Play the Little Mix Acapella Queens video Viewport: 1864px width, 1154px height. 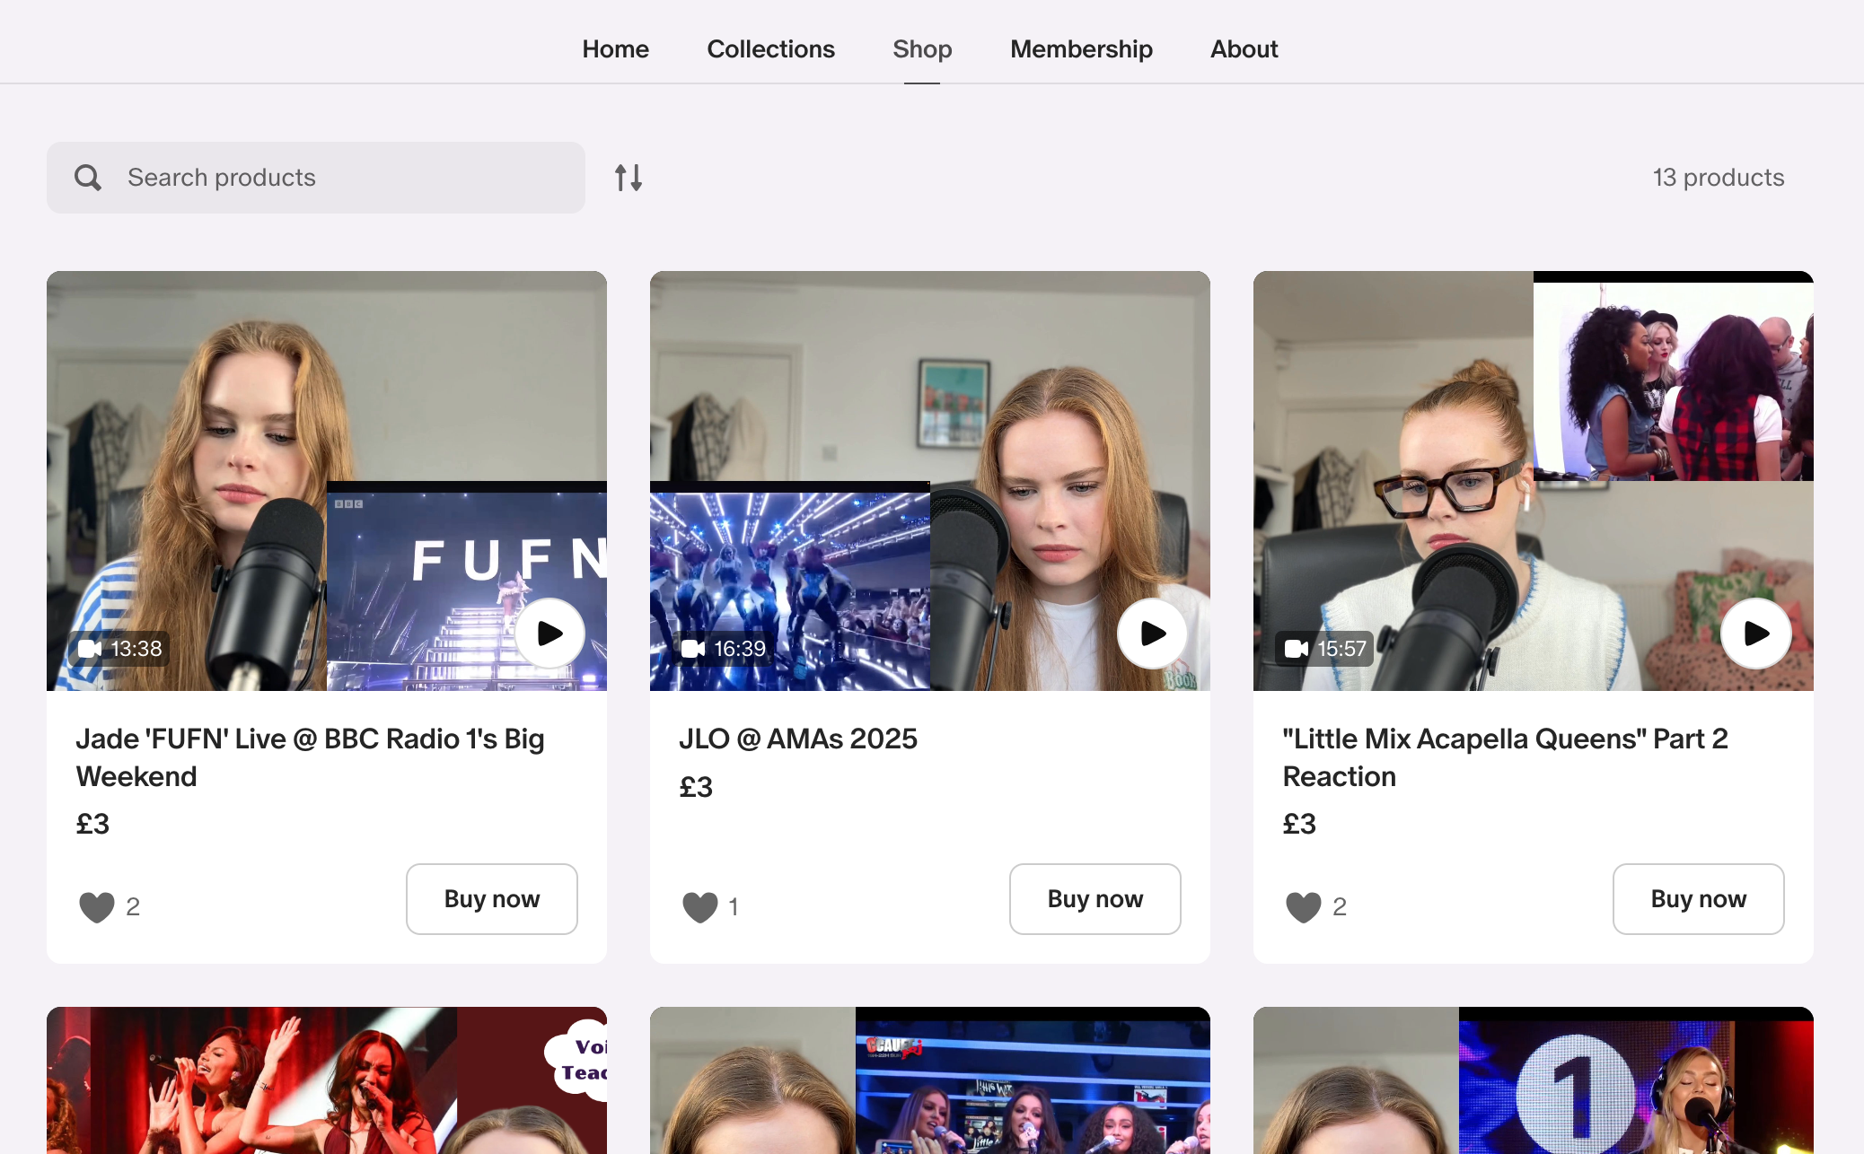(1756, 634)
